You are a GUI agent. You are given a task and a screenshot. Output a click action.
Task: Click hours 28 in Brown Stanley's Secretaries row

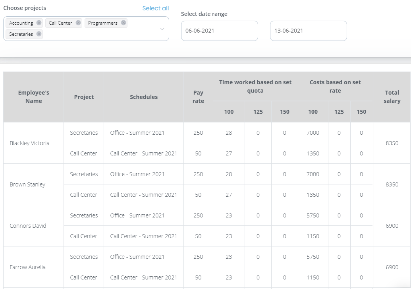point(229,174)
